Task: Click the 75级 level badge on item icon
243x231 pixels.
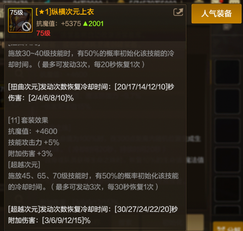Action: 16,12
